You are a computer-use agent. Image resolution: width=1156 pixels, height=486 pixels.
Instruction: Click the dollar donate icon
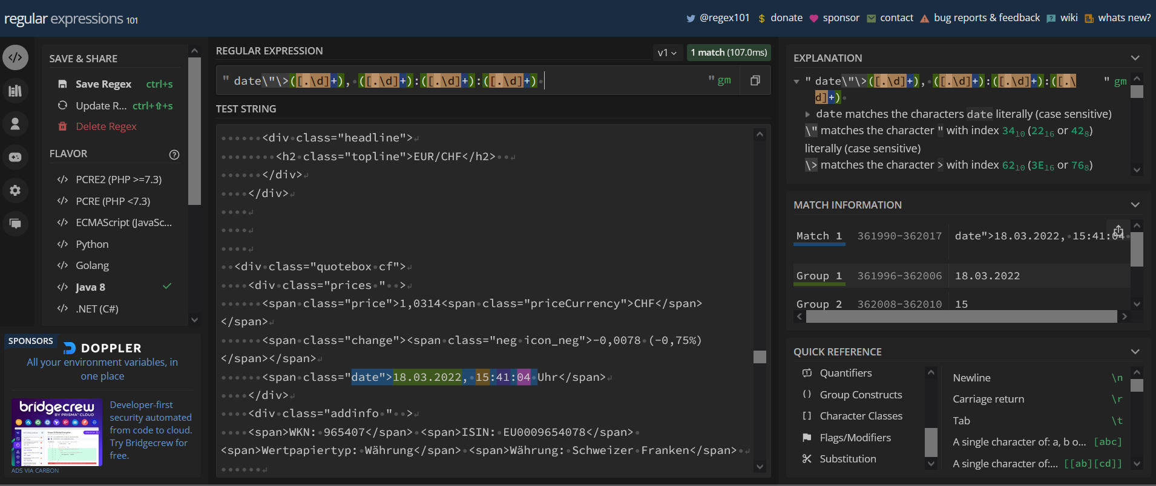tap(761, 18)
